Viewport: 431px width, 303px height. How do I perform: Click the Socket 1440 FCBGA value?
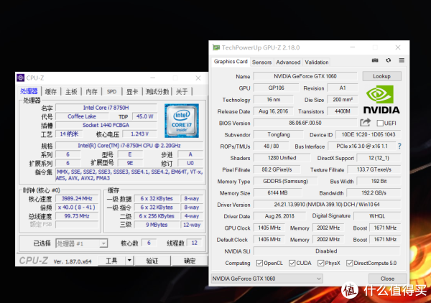tap(106, 125)
